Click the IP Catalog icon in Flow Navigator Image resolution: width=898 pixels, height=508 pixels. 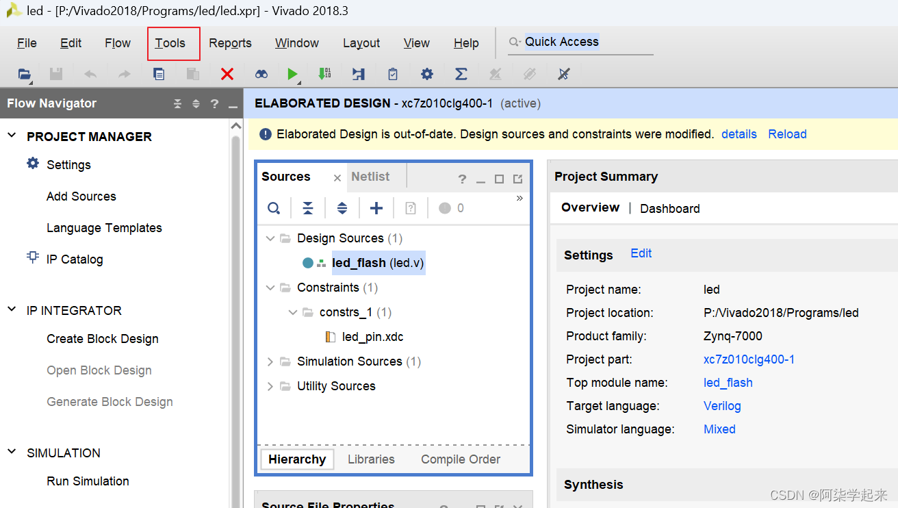32,258
